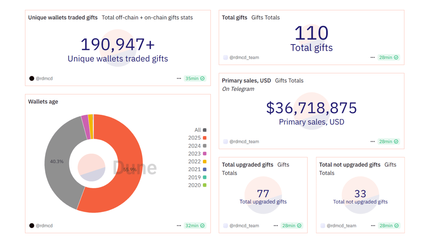Click the 28min refresh badge on Total gifts
The height and width of the screenshot is (242, 430).
pyautogui.click(x=389, y=57)
